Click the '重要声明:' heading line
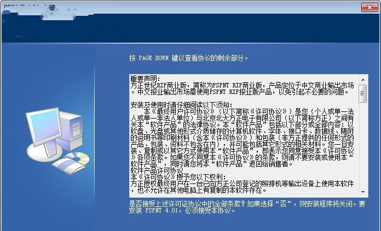The width and height of the screenshot is (381, 231). [145, 79]
